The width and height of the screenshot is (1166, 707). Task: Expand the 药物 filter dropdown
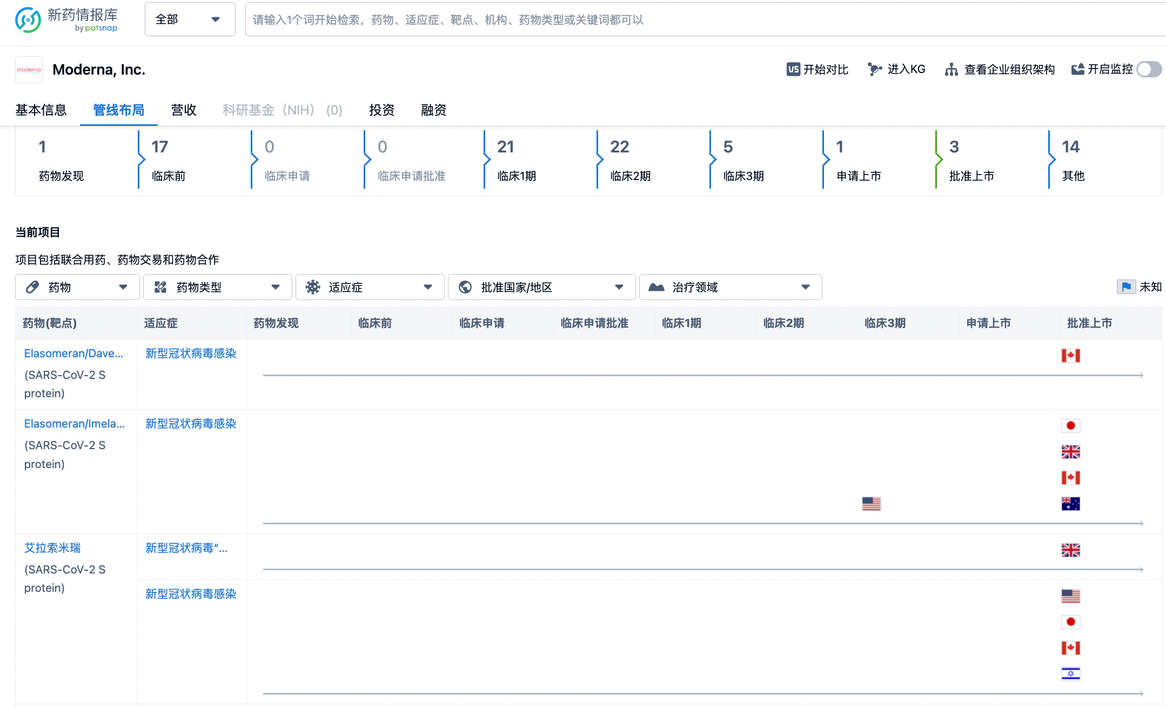(77, 287)
